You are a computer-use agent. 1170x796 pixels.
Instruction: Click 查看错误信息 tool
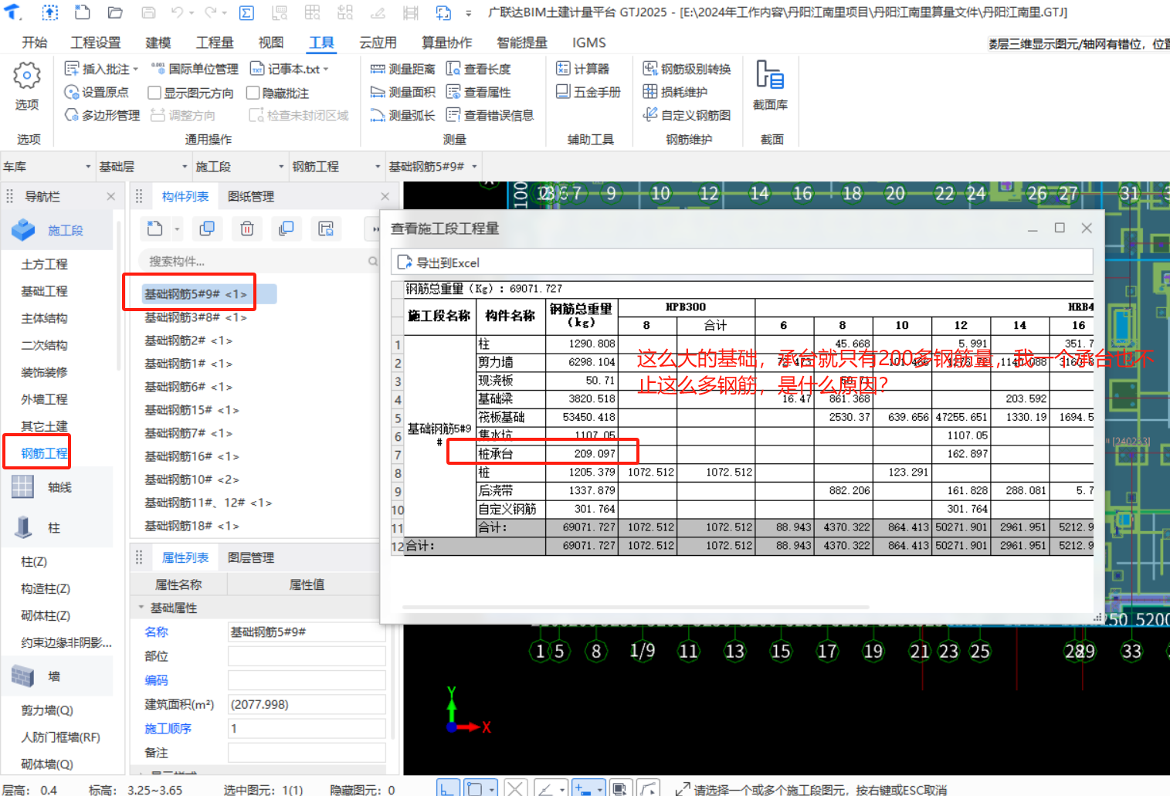tap(490, 115)
